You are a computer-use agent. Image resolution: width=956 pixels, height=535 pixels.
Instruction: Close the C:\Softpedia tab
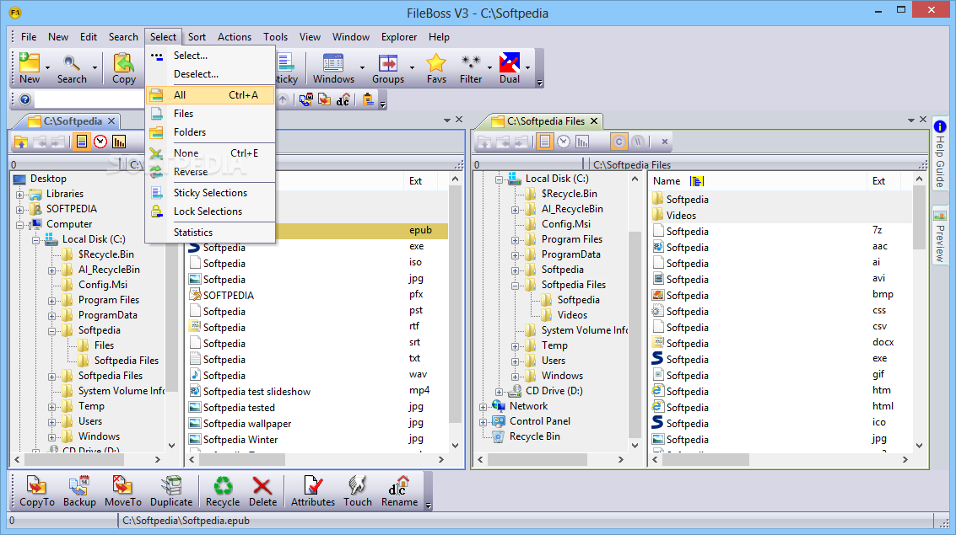(111, 121)
